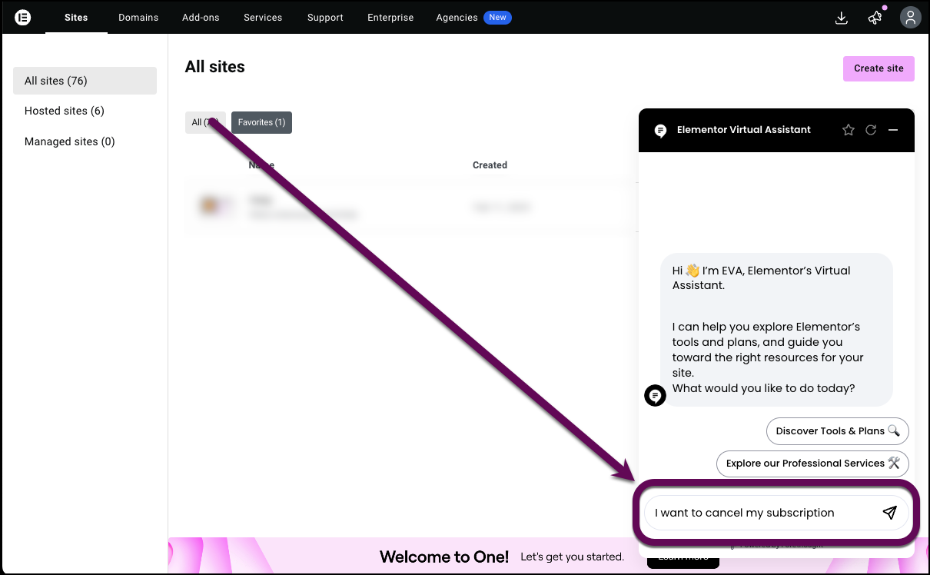The image size is (930, 575).
Task: Click the star icon in chat header
Action: click(849, 130)
